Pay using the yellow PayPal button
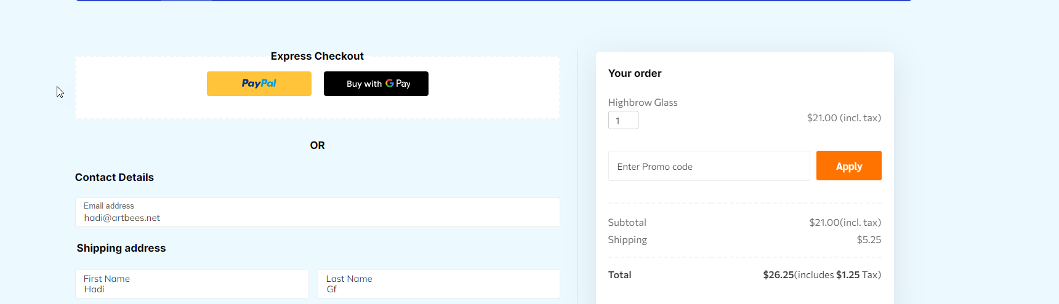The height and width of the screenshot is (304, 1059). [x=259, y=84]
